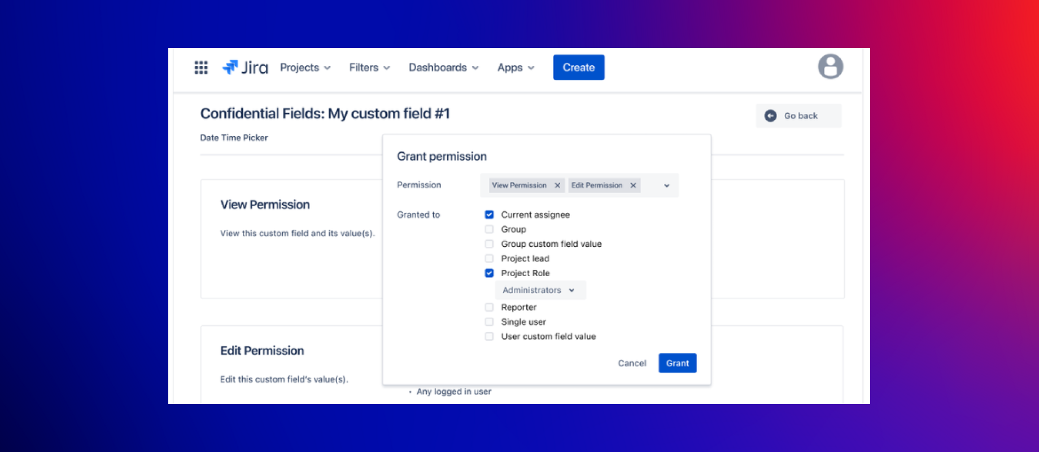Click the Any logged in user entry
Screen dimensions: 1039x452
(x=454, y=392)
